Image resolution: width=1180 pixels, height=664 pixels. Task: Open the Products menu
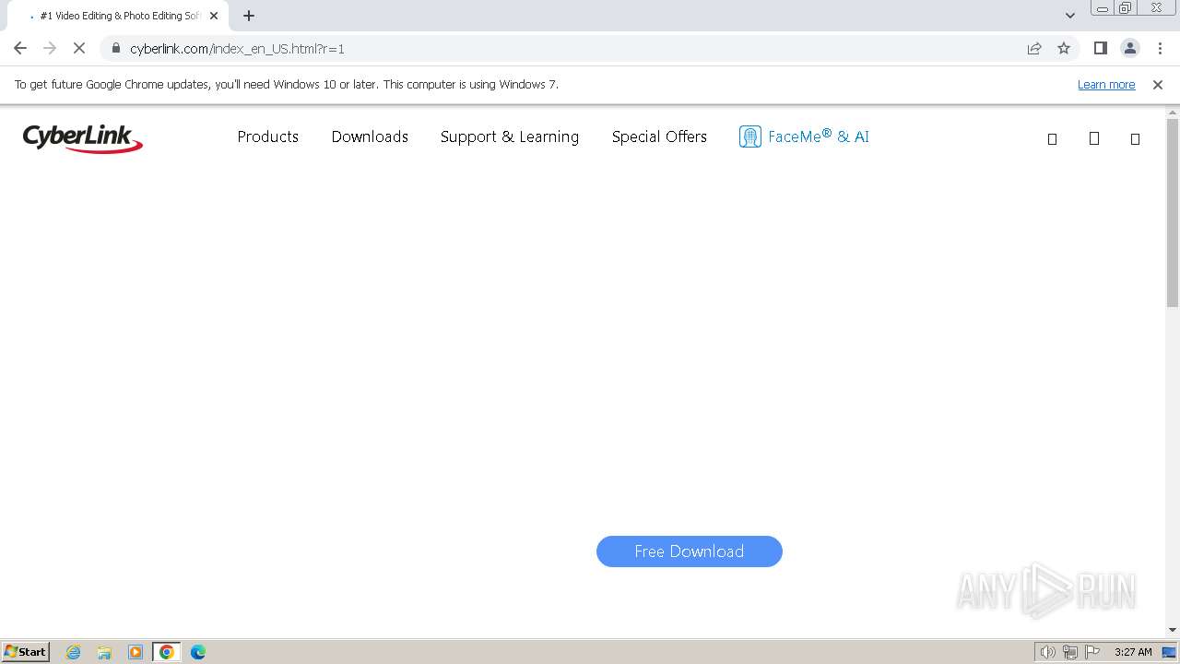tap(268, 136)
